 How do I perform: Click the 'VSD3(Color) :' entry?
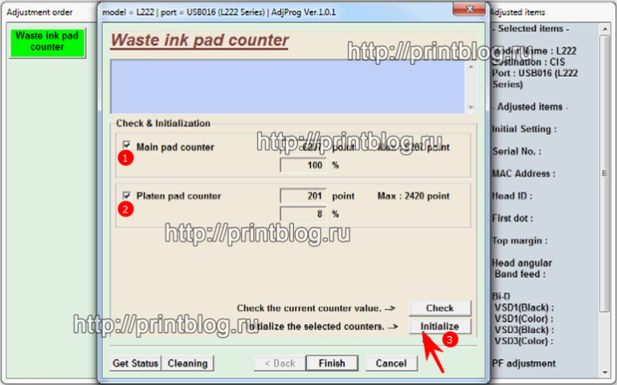(x=524, y=341)
